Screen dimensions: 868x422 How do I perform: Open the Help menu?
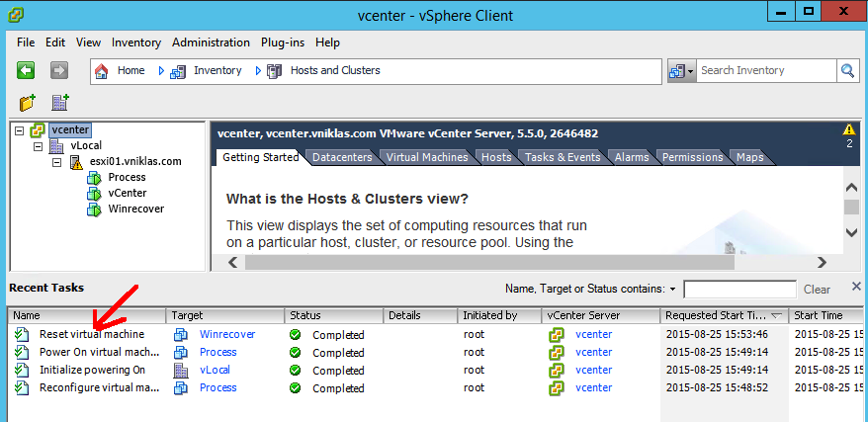327,42
